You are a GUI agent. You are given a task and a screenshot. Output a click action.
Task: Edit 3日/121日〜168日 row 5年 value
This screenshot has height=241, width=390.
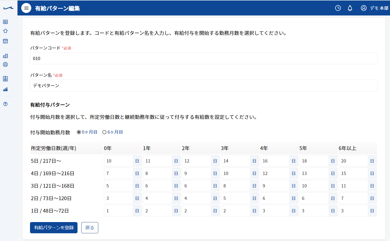[x=314, y=186]
